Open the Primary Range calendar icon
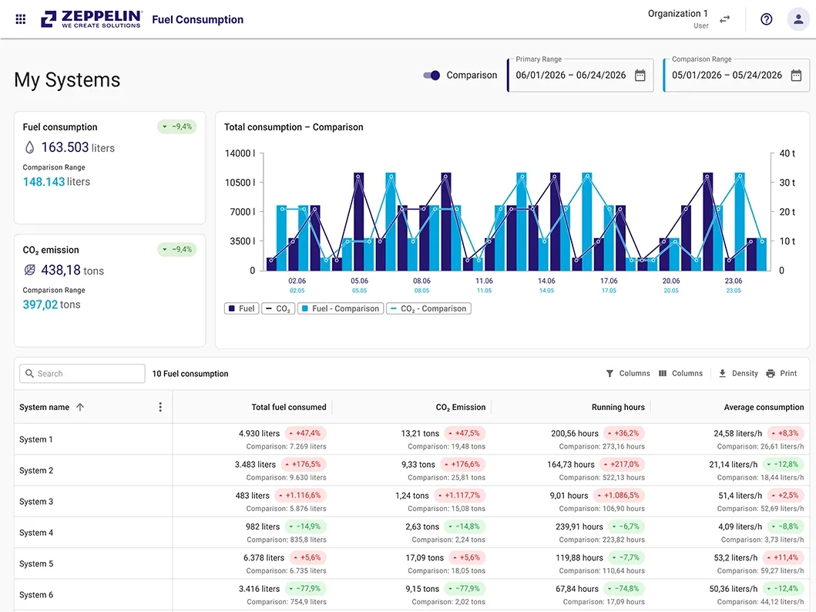 (640, 76)
